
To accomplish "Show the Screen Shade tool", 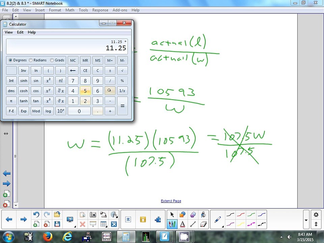I will tap(93, 224).
